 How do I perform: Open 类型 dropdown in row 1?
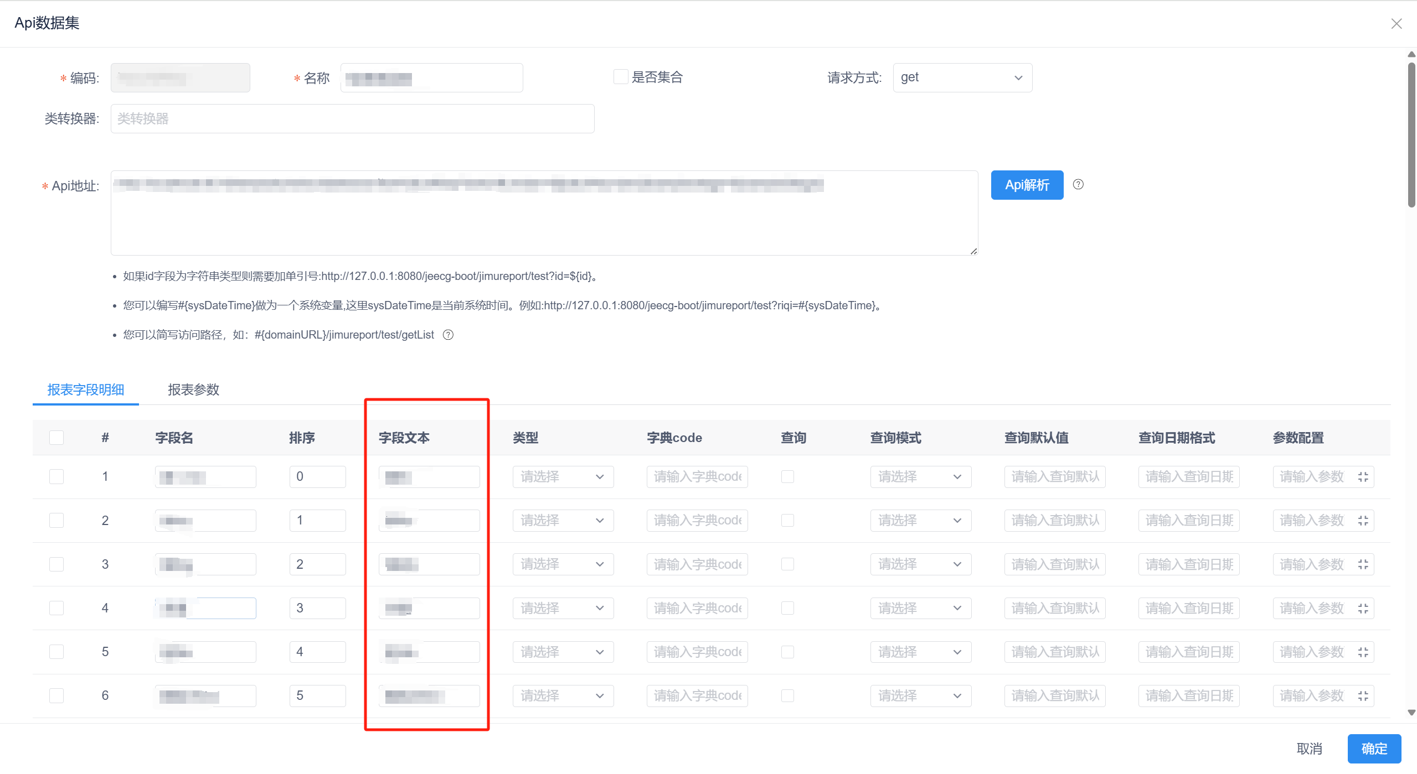click(x=563, y=477)
